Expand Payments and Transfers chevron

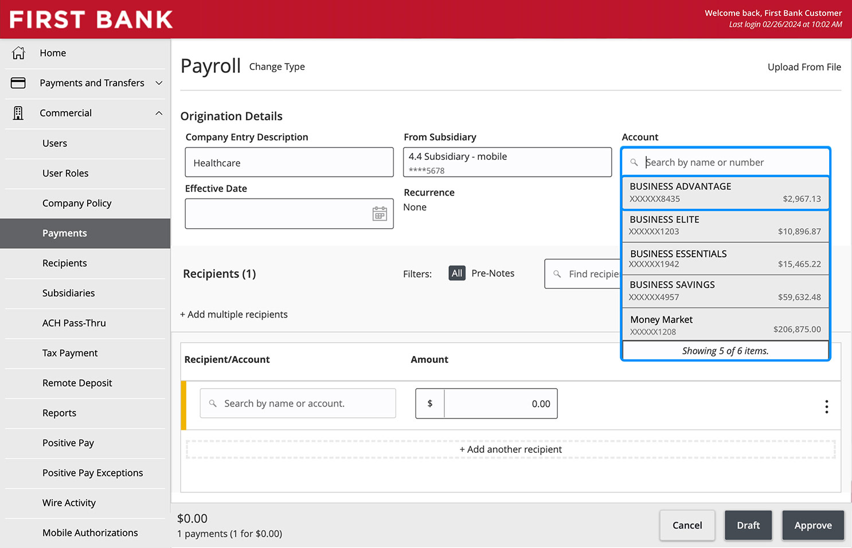click(159, 83)
